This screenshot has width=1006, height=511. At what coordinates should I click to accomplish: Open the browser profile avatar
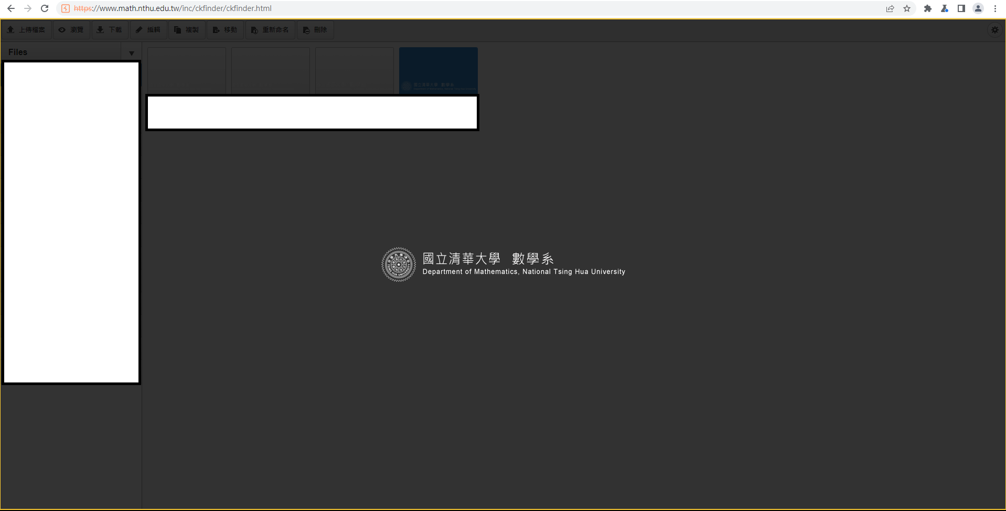(978, 8)
